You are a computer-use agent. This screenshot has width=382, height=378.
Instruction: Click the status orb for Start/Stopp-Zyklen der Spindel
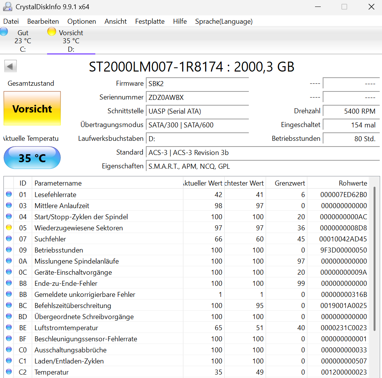tap(9, 216)
